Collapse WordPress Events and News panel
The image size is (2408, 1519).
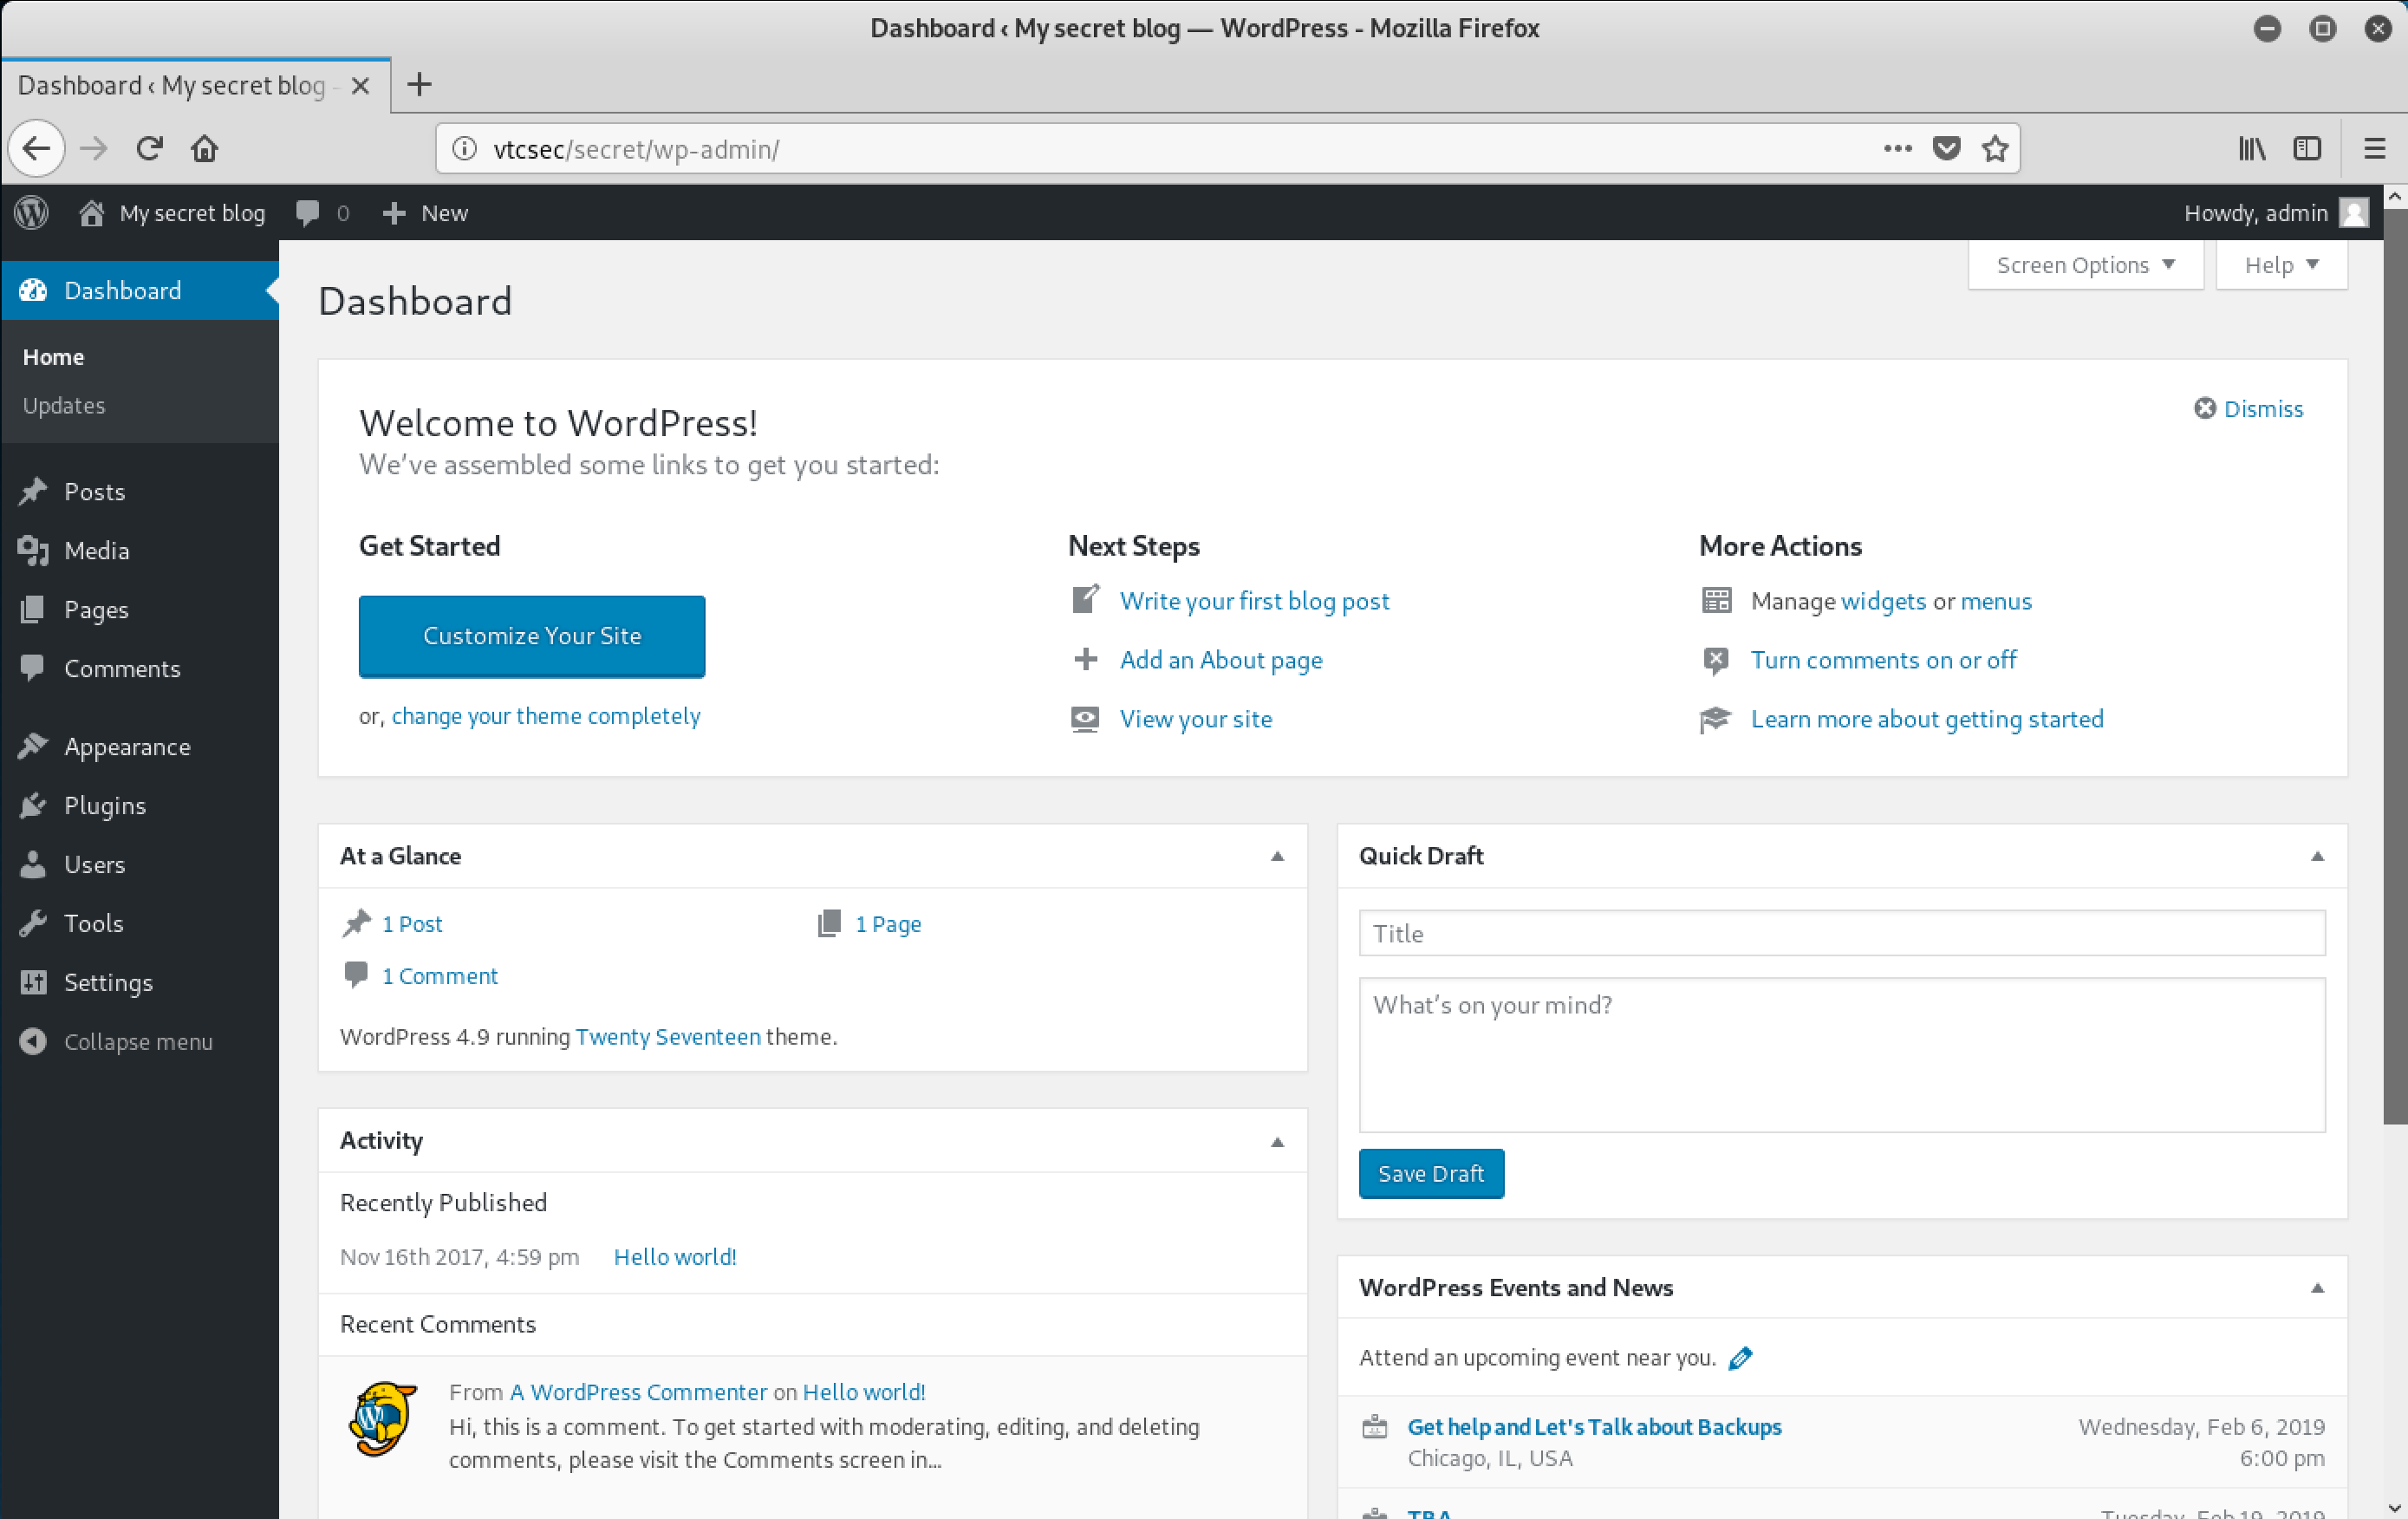pyautogui.click(x=2317, y=1288)
